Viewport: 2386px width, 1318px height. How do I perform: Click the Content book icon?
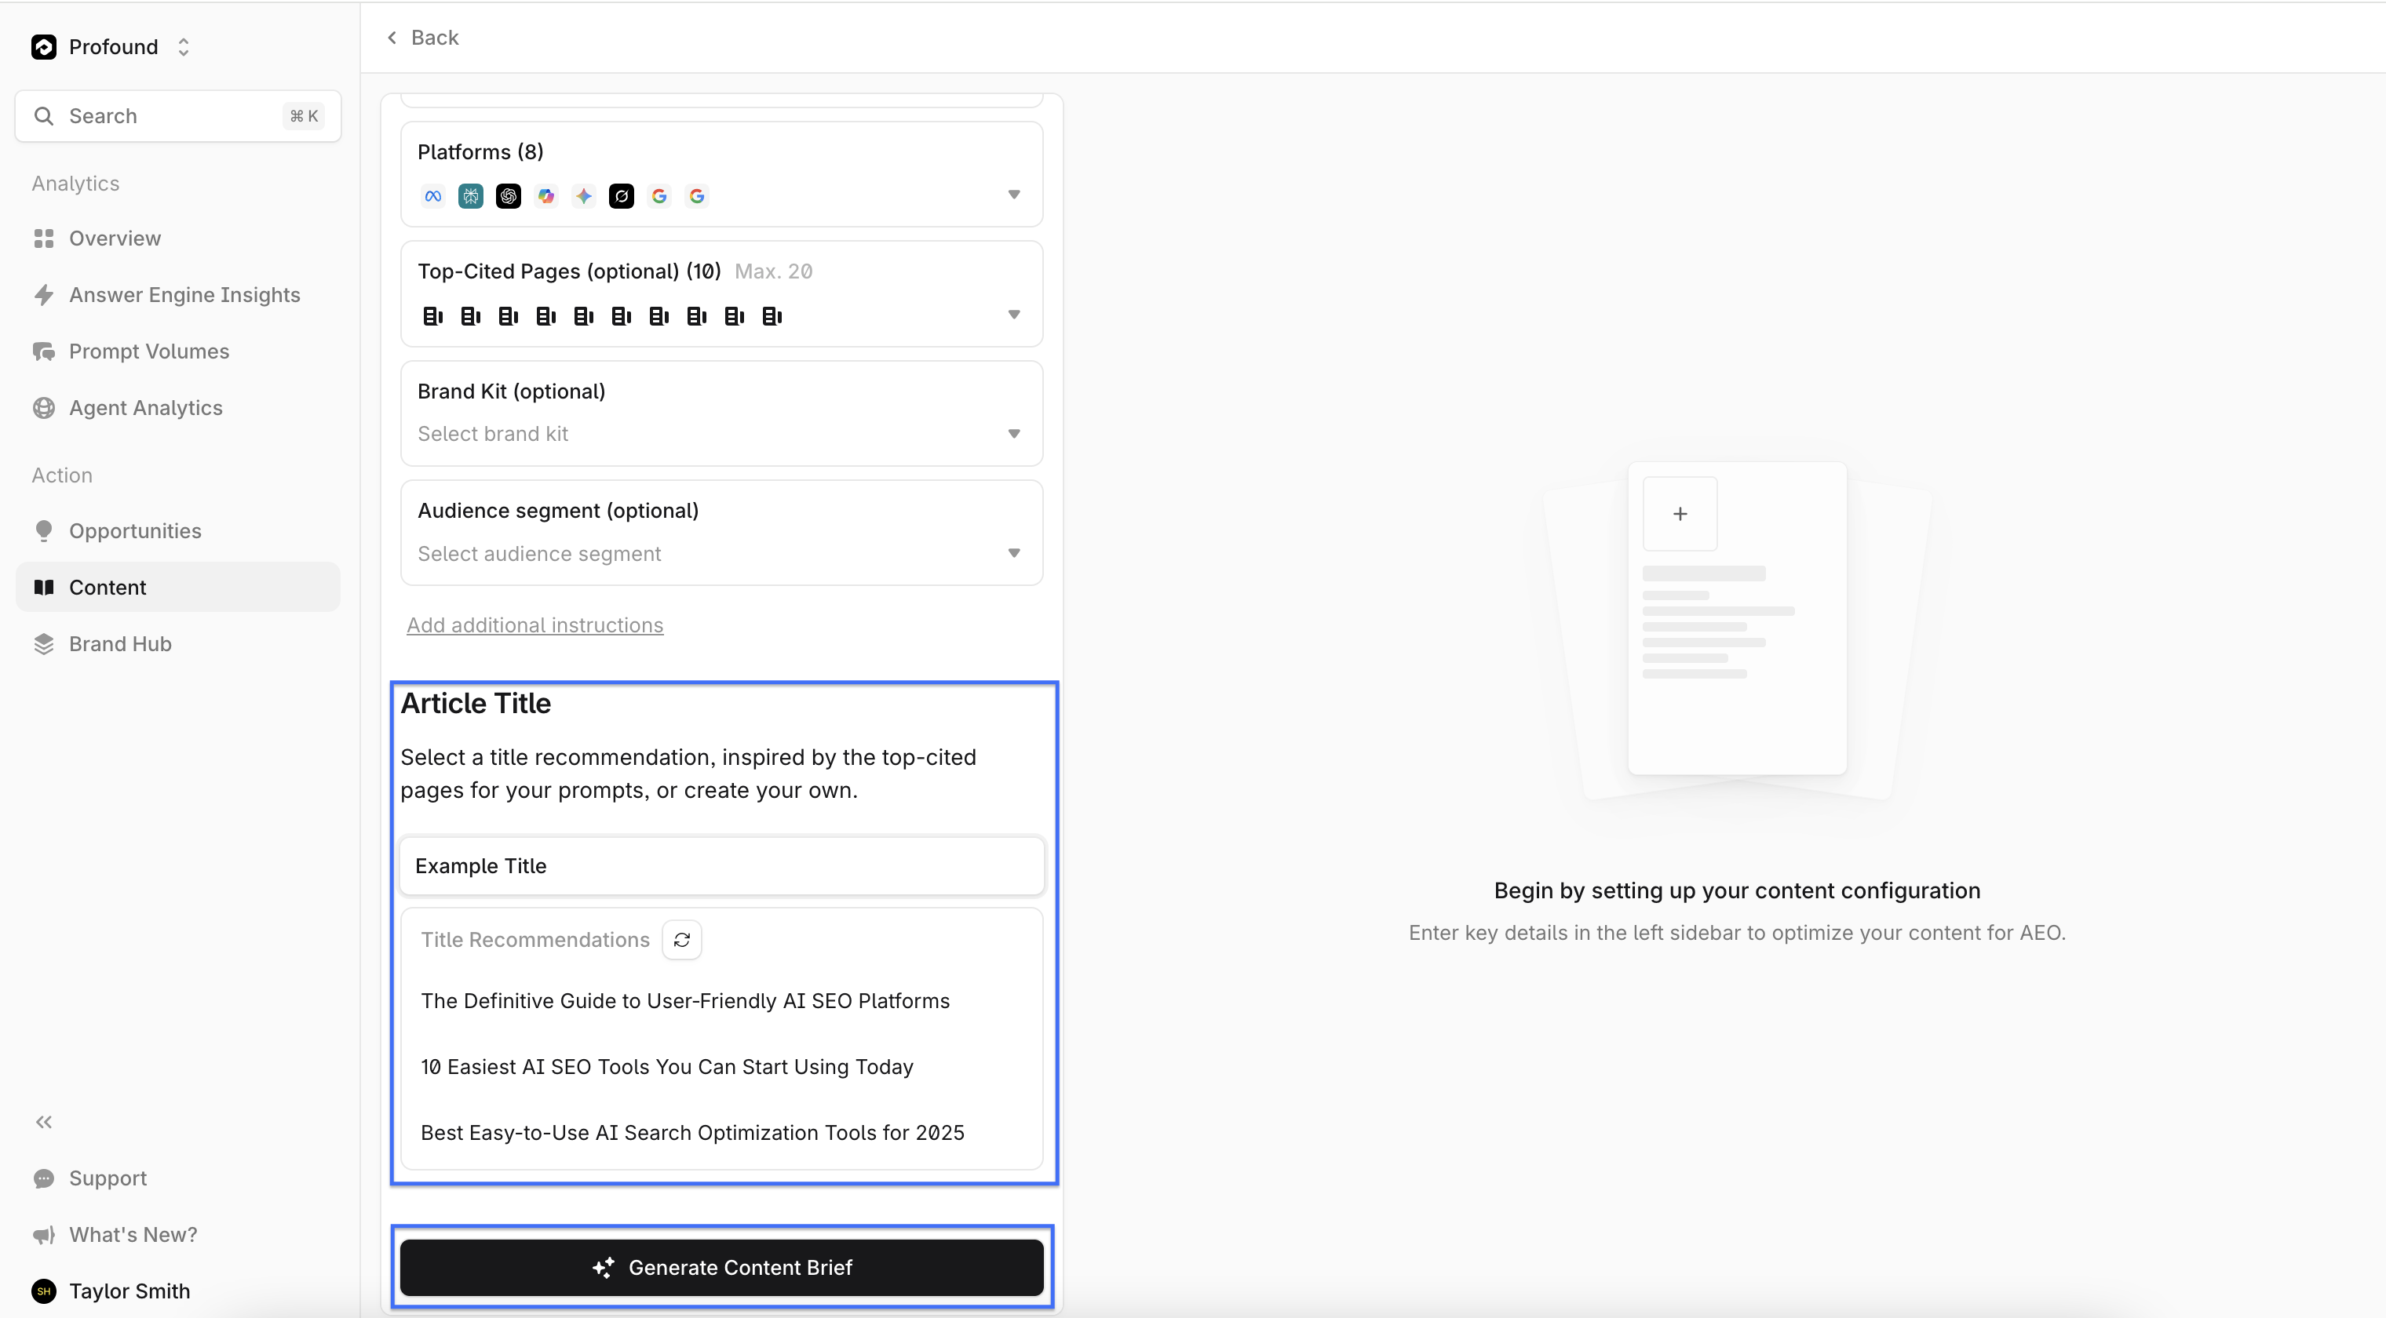43,587
